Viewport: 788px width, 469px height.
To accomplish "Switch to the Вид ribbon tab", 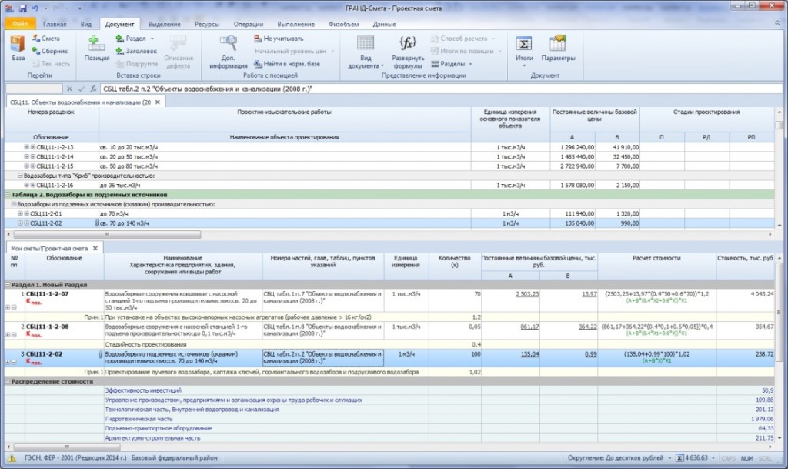I will click(86, 24).
